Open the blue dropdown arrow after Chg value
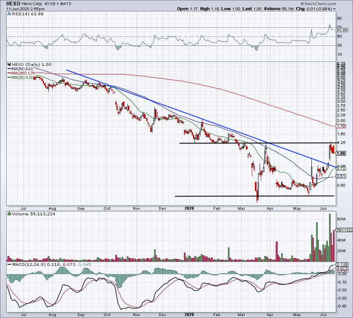Screen dimensions: 353x318 [x=335, y=9]
